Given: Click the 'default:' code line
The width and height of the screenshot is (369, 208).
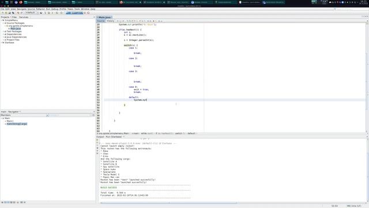Looking at the screenshot, I should coord(134,98).
